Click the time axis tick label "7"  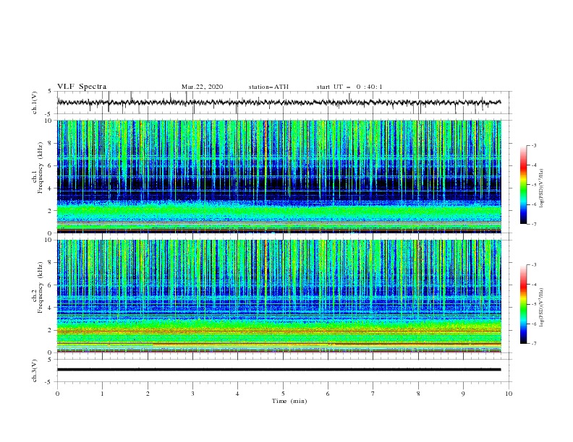click(x=373, y=394)
